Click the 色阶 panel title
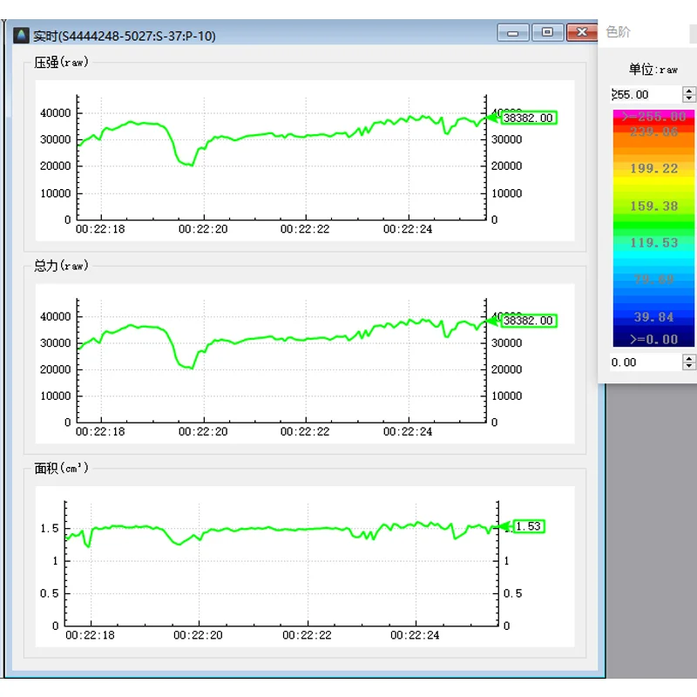The height and width of the screenshot is (697, 697). [619, 32]
